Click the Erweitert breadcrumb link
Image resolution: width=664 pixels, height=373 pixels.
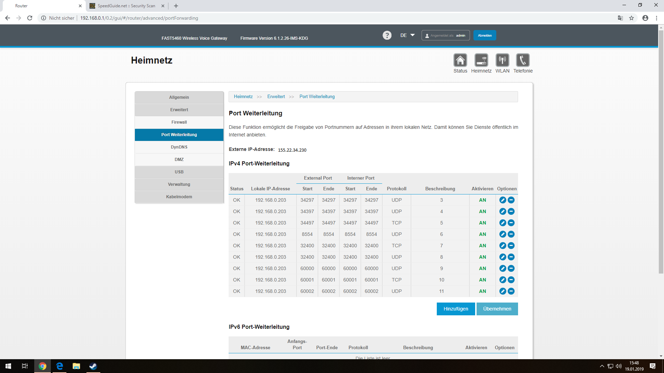pos(276,97)
